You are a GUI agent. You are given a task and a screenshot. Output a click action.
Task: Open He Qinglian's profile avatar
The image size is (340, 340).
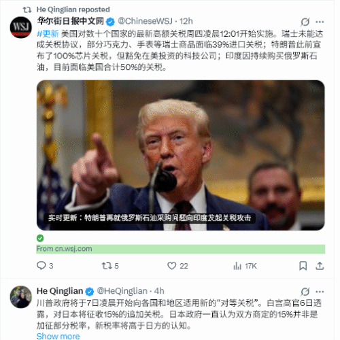(21, 297)
